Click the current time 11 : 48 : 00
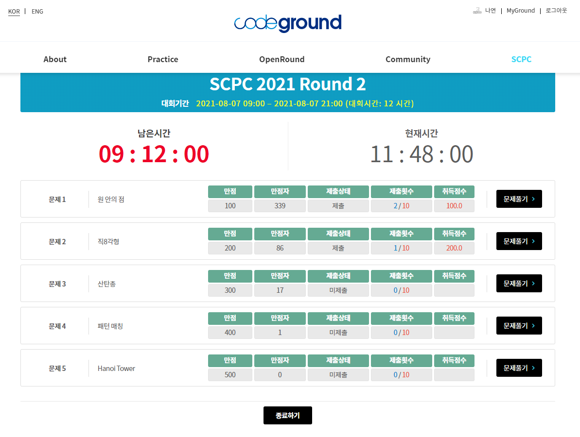The height and width of the screenshot is (437, 580). pos(422,154)
